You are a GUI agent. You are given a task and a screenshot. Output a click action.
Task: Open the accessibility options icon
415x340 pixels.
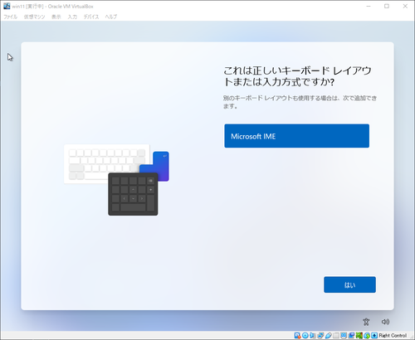coord(366,322)
